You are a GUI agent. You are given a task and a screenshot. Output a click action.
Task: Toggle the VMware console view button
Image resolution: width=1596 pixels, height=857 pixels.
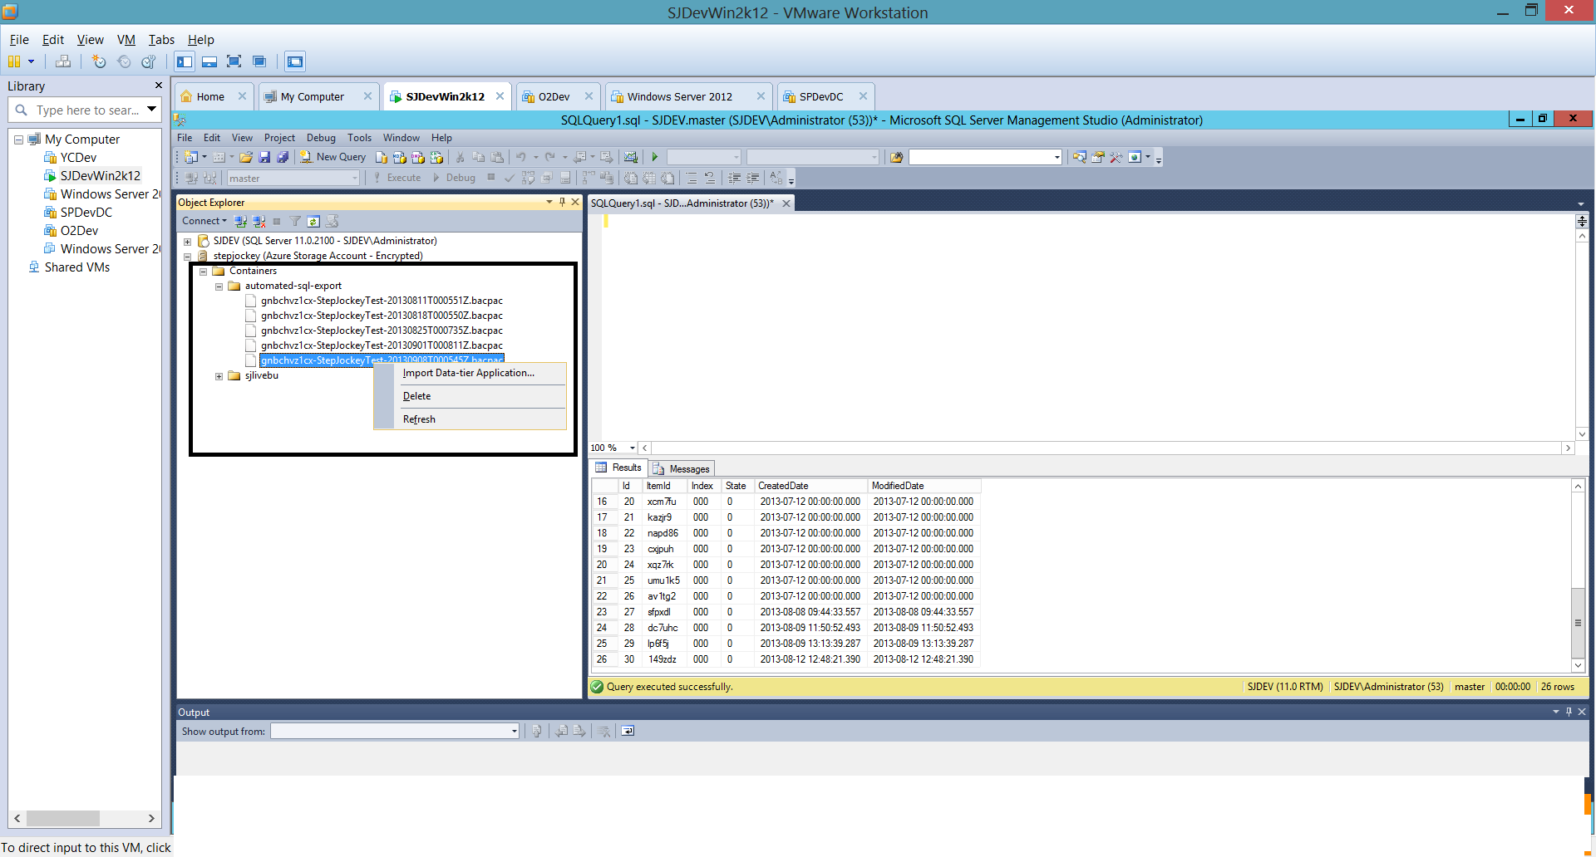pos(294,61)
